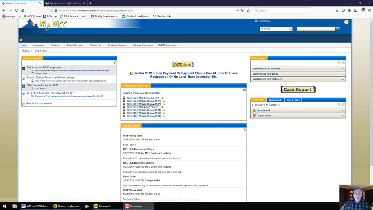This screenshot has height=210, width=373.
Task: Click View All Announcements link
Action: (39, 104)
